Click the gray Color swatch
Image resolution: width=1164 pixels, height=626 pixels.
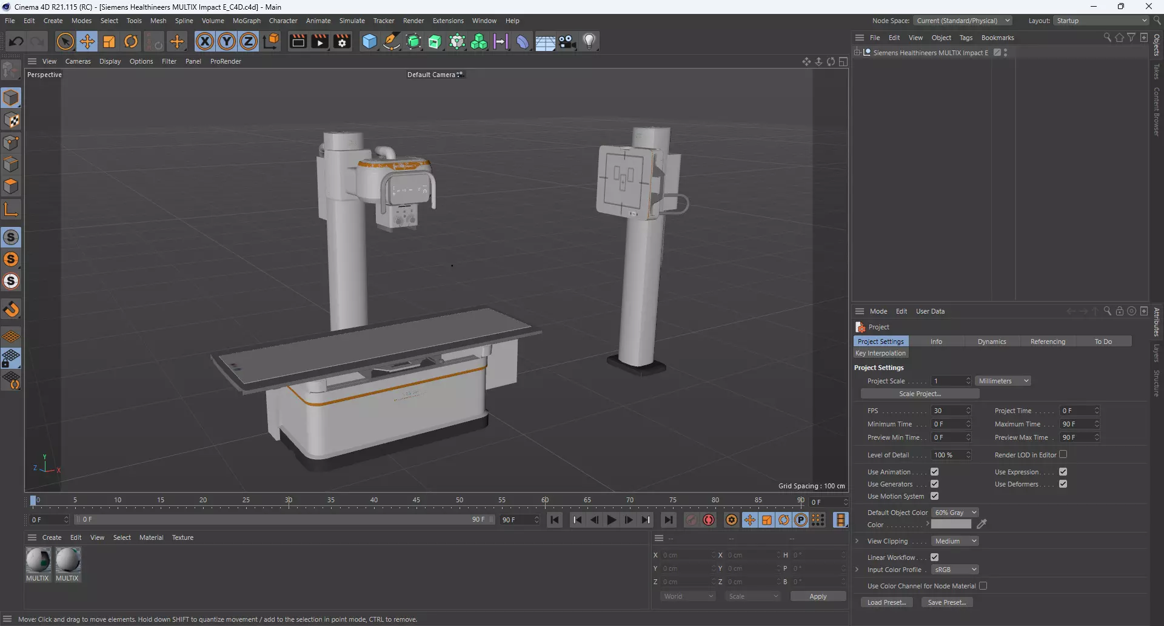pyautogui.click(x=951, y=525)
